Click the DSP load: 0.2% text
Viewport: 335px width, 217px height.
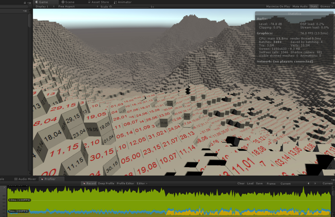click(x=312, y=24)
